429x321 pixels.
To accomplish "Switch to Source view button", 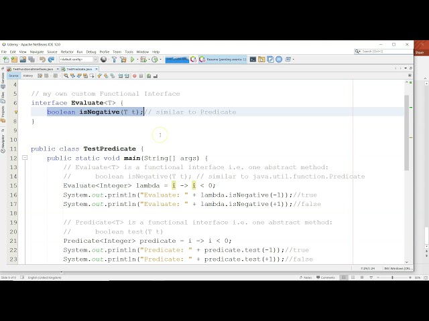I will [13, 76].
